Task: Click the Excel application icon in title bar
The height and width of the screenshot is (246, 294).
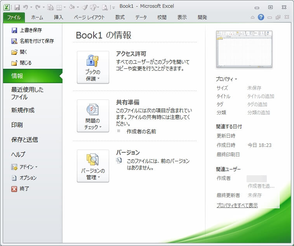Action: coord(7,7)
